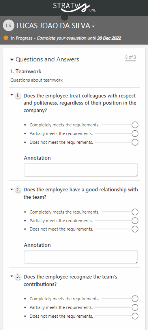The height and width of the screenshot is (330, 148).
Task: Select Completely meets the requirements for question 1
Action: (135, 125)
